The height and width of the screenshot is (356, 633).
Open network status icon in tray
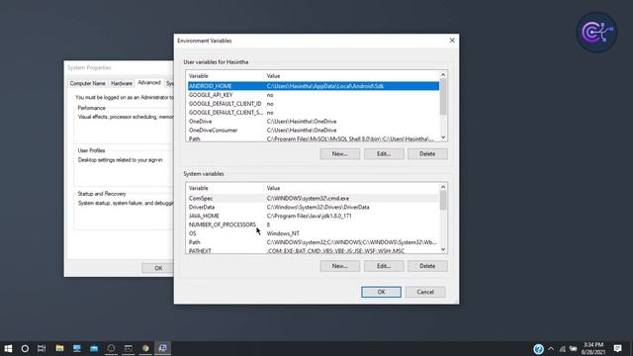click(563, 348)
